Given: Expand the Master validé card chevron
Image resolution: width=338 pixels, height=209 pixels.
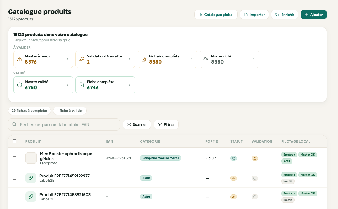Looking at the screenshot, I should [x=68, y=85].
